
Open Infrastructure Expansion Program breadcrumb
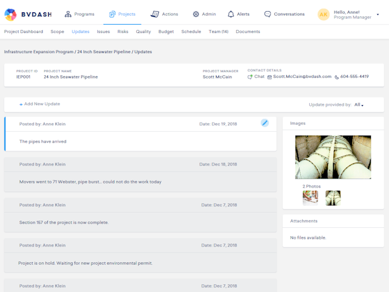point(39,52)
